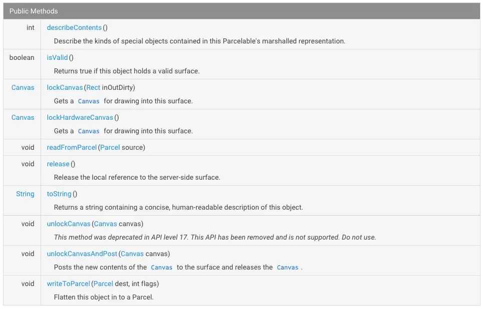Open the lockCanvas method link

tap(65, 87)
